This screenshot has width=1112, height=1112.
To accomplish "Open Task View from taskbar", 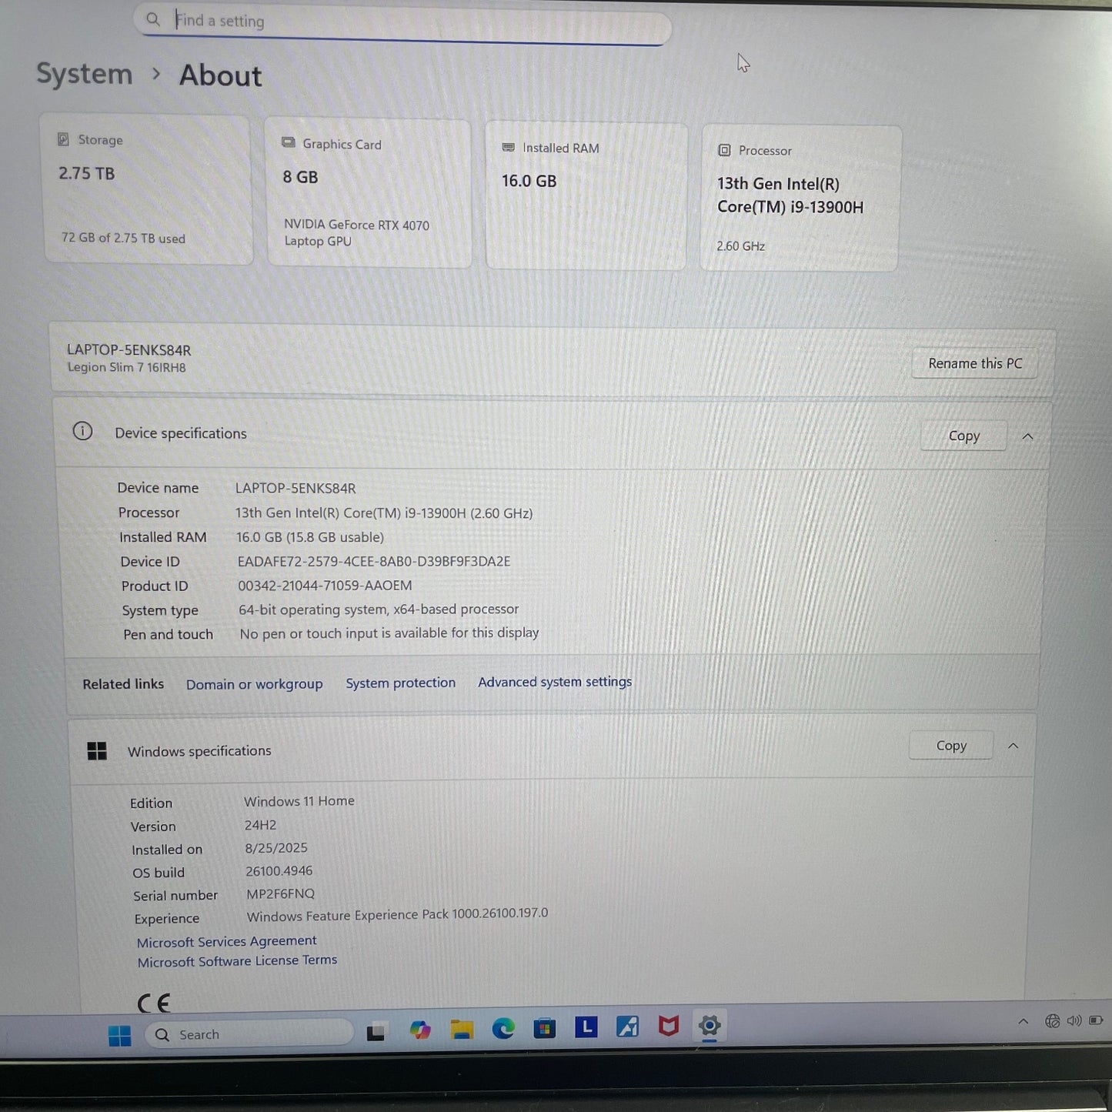I will point(376,1032).
